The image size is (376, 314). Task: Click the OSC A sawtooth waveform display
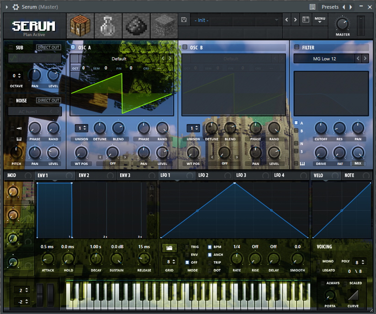pyautogui.click(x=122, y=94)
